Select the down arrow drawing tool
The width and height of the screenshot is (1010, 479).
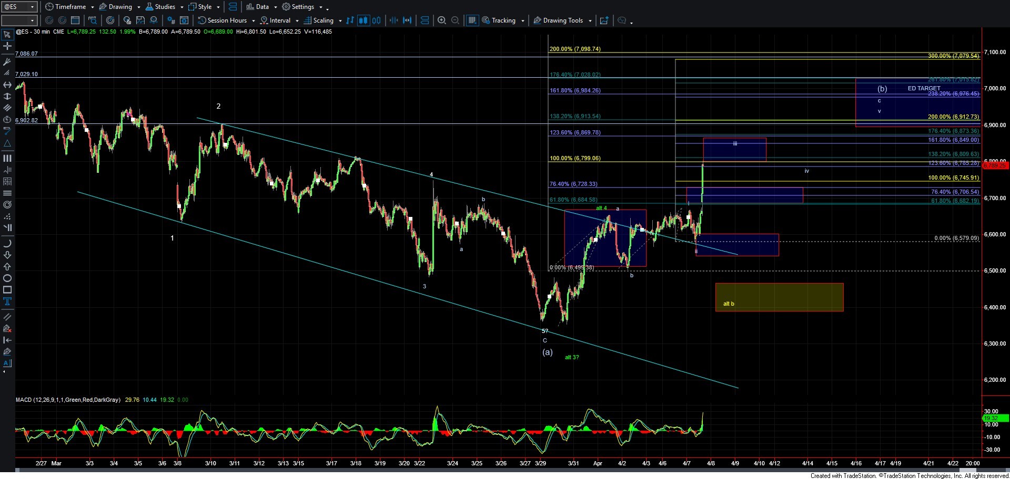click(7, 255)
